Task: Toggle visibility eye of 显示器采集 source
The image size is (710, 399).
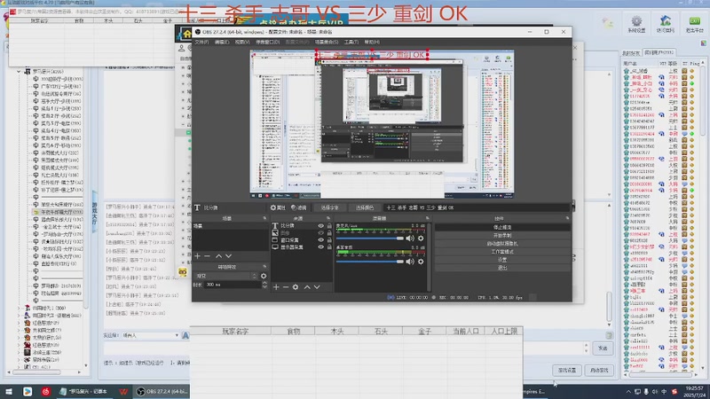Action: 320,247
